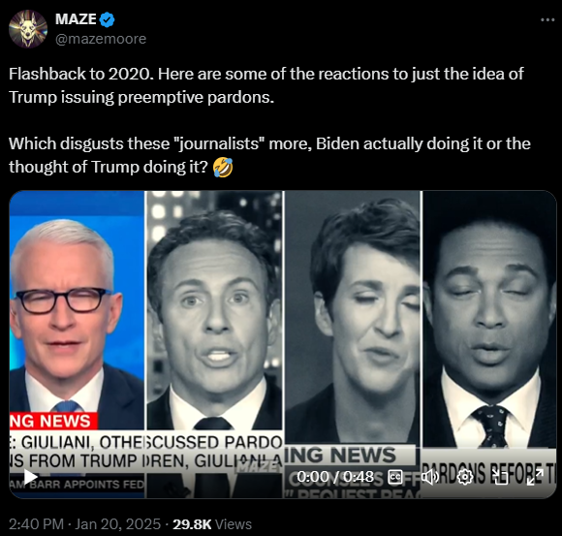The height and width of the screenshot is (536, 562).
Task: Mute the video with the speaker icon
Action: click(x=429, y=477)
